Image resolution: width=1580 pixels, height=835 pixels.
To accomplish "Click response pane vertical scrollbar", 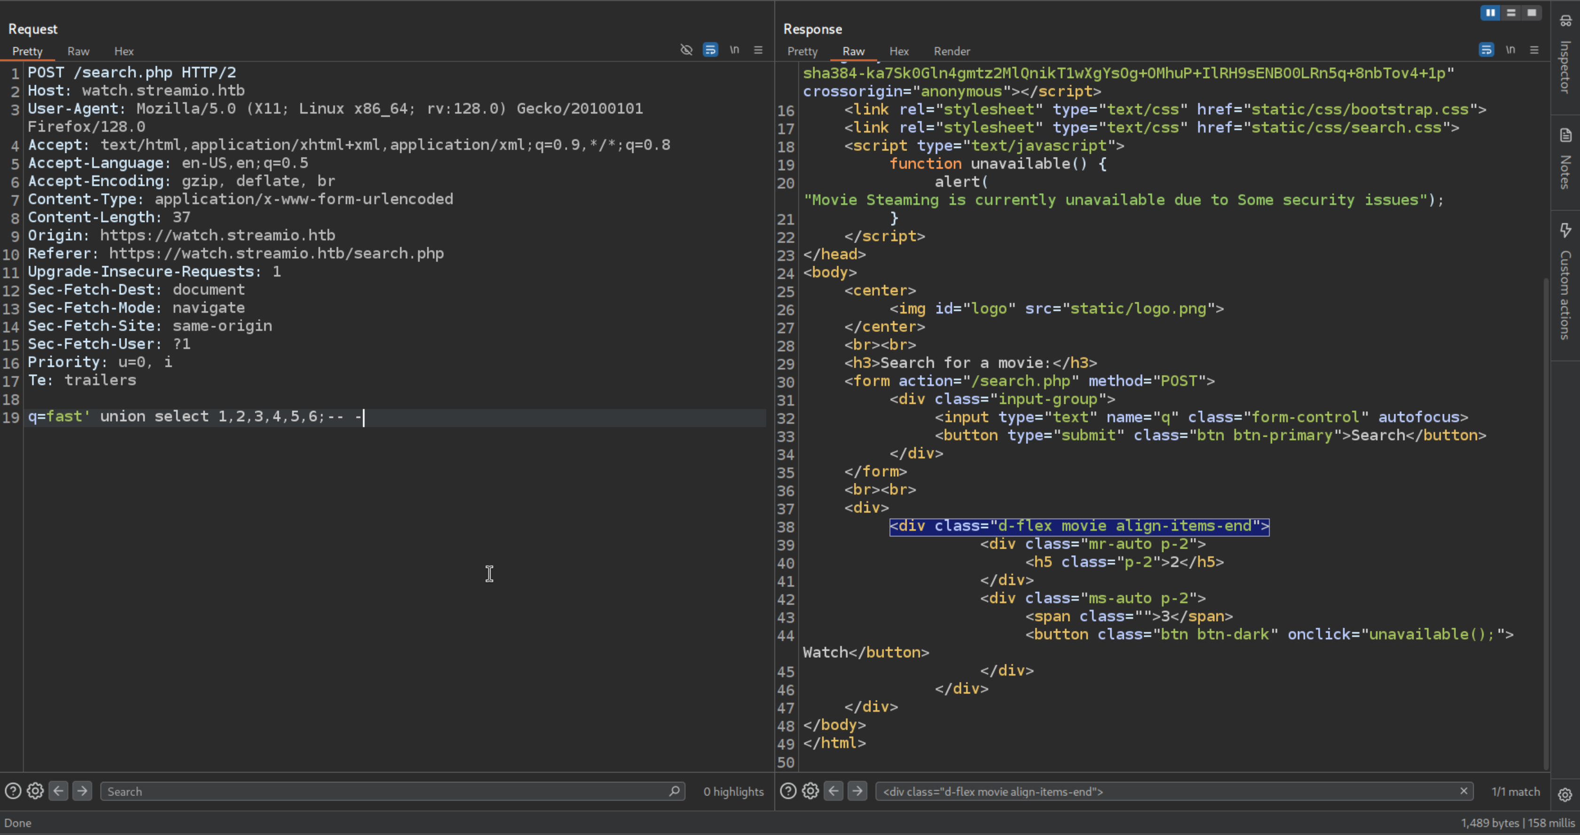I will [1546, 521].
